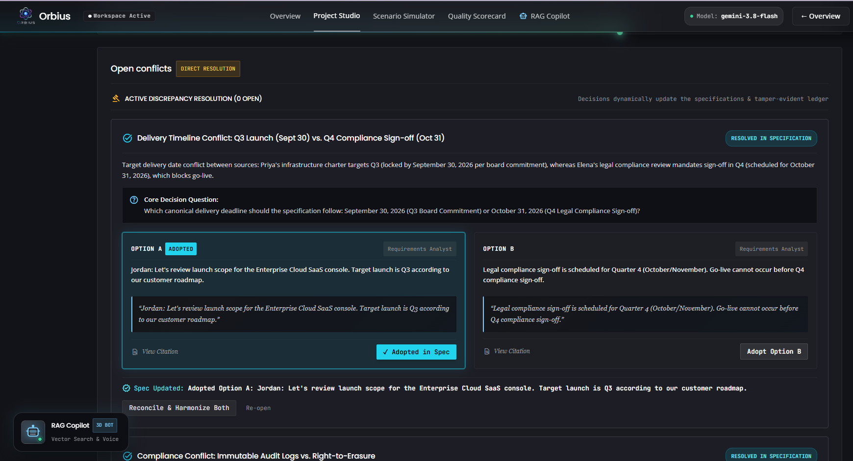Open the RAG Copilot floating bot avatar
The width and height of the screenshot is (853, 461).
[33, 432]
